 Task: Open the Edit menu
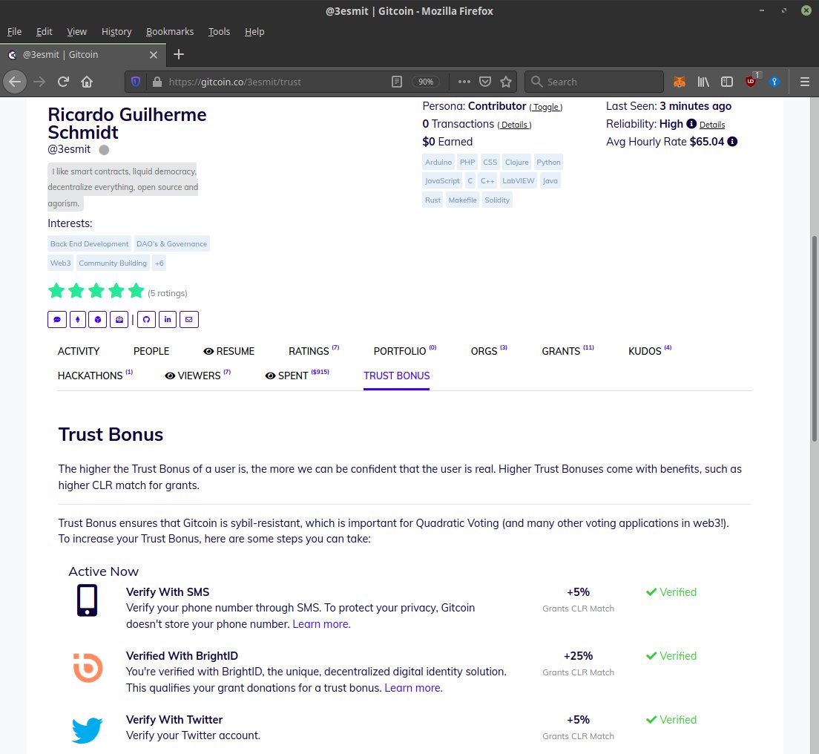[44, 31]
